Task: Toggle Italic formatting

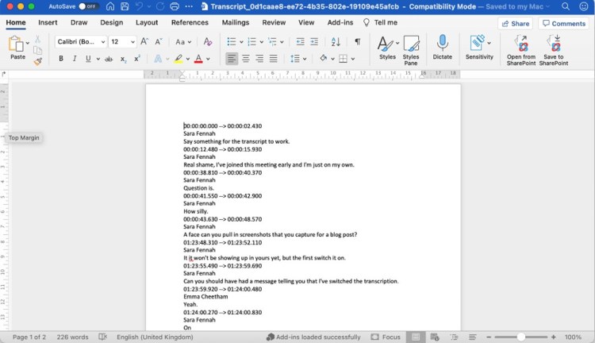Action: coord(75,59)
